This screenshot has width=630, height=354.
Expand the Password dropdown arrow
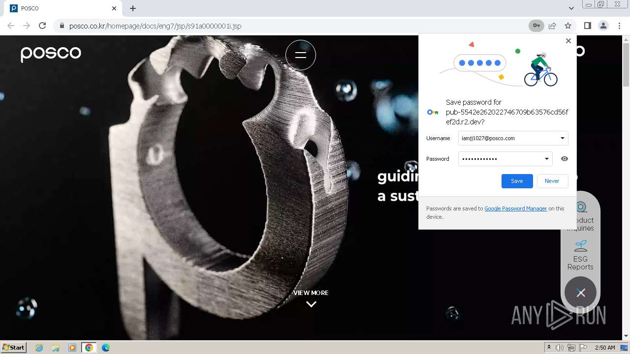coord(546,159)
